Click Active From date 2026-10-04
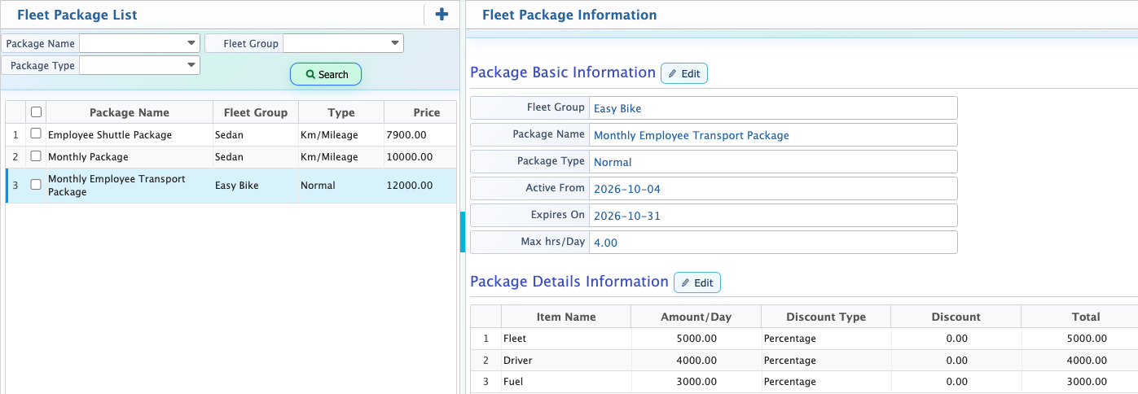This screenshot has height=394, width=1138. [773, 188]
